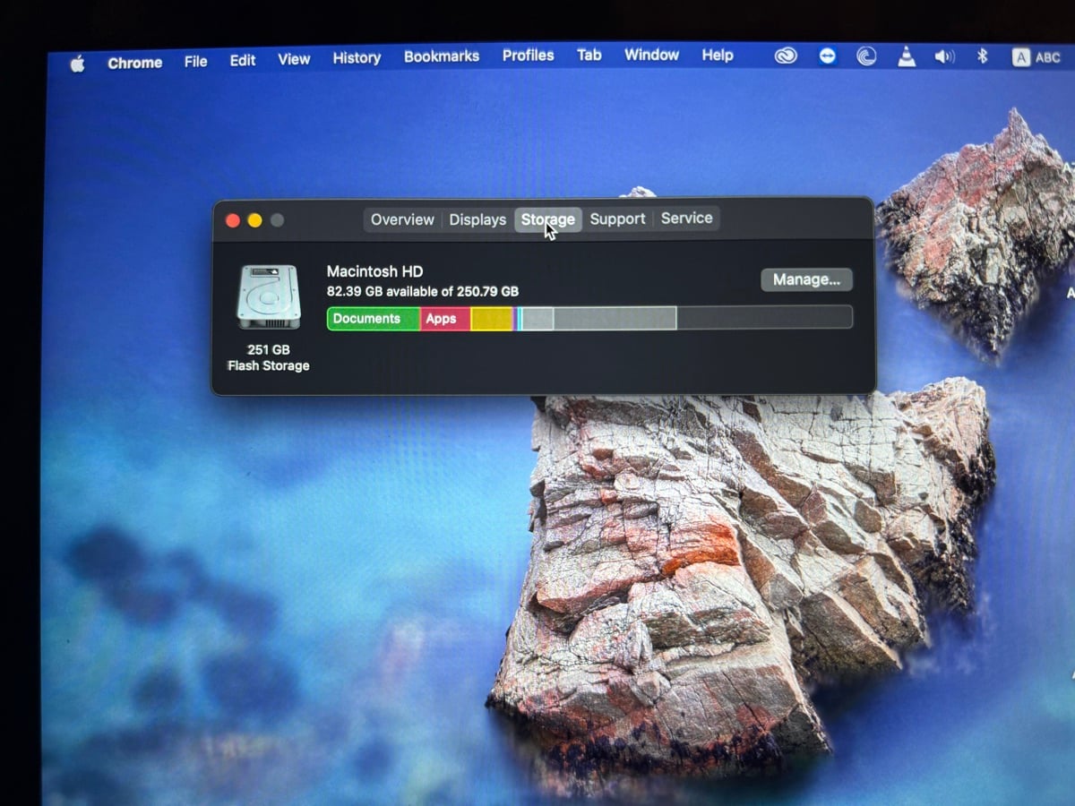Open the Tab menu

pyautogui.click(x=589, y=55)
